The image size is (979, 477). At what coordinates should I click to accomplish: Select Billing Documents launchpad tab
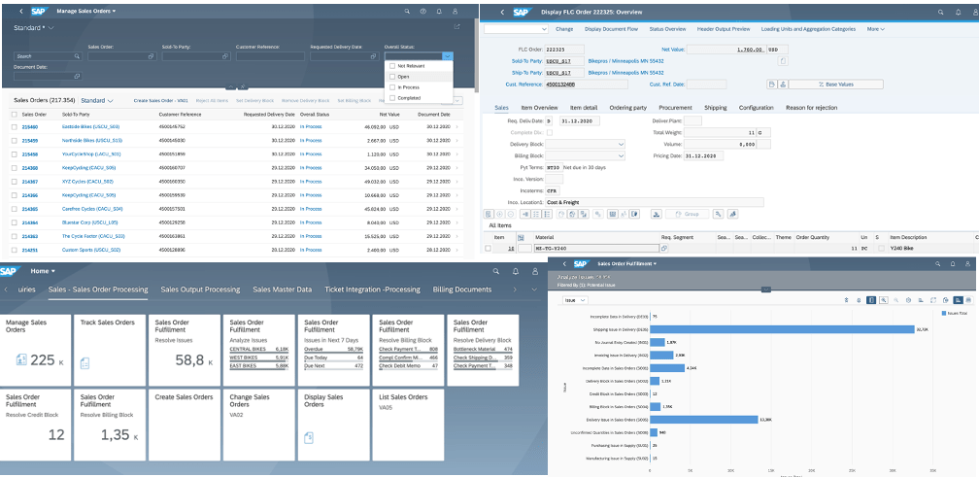point(462,290)
